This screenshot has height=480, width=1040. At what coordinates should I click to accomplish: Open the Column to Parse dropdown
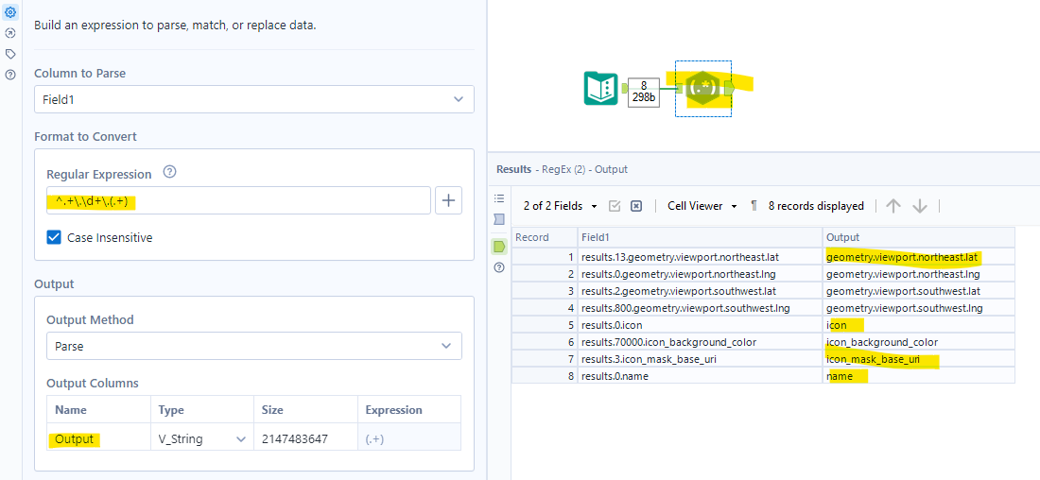point(254,99)
